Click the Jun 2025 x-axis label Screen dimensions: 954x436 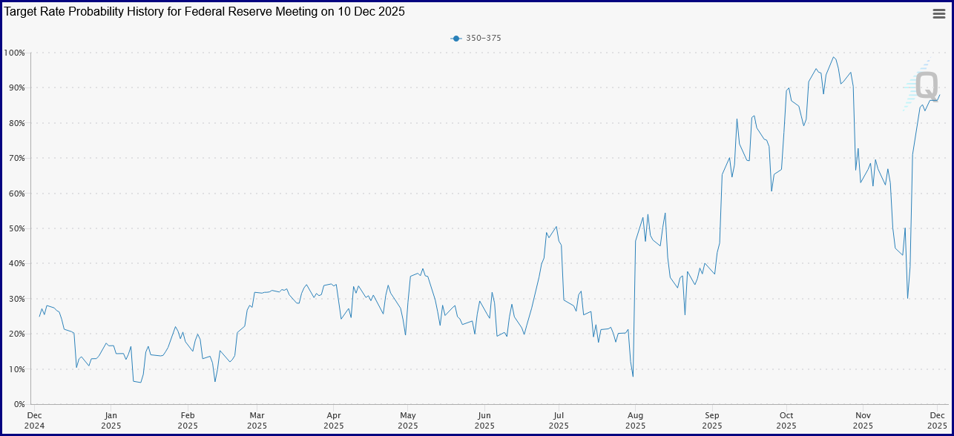point(484,420)
